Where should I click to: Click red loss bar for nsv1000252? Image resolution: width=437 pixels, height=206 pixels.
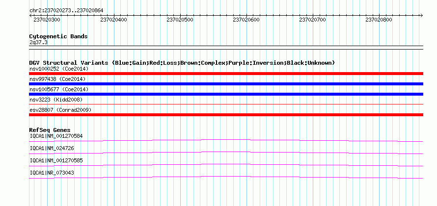point(226,74)
